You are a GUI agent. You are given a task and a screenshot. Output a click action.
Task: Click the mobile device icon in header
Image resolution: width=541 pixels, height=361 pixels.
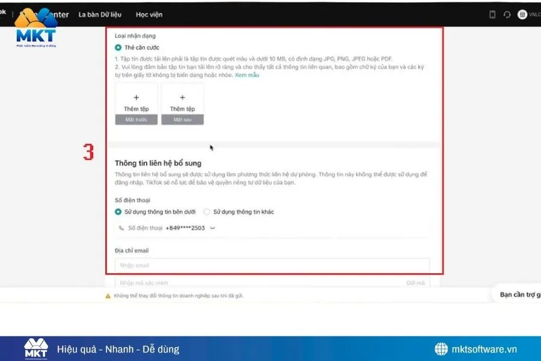[x=492, y=14]
